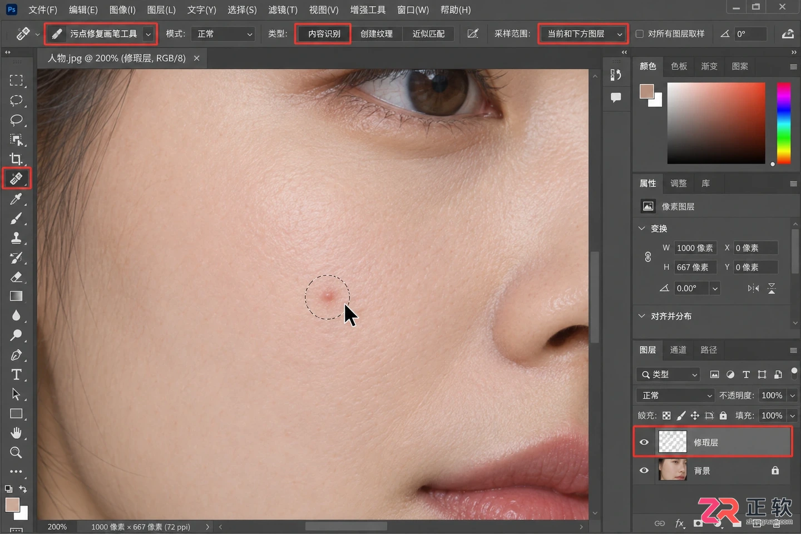Open the layer 类型 filter dropdown
The width and height of the screenshot is (801, 534).
point(667,374)
